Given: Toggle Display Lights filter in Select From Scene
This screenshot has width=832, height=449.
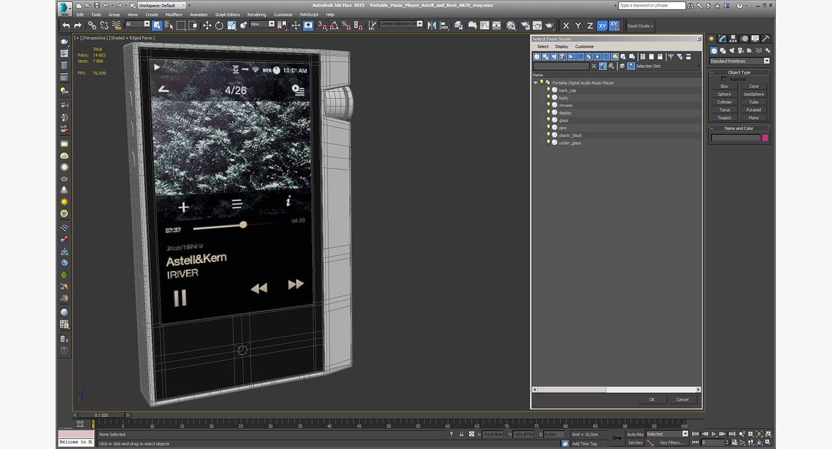Looking at the screenshot, I should tap(554, 57).
